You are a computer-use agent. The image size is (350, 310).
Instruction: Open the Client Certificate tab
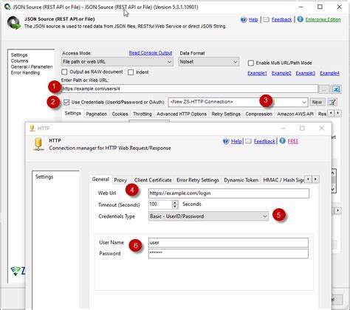tap(153, 180)
